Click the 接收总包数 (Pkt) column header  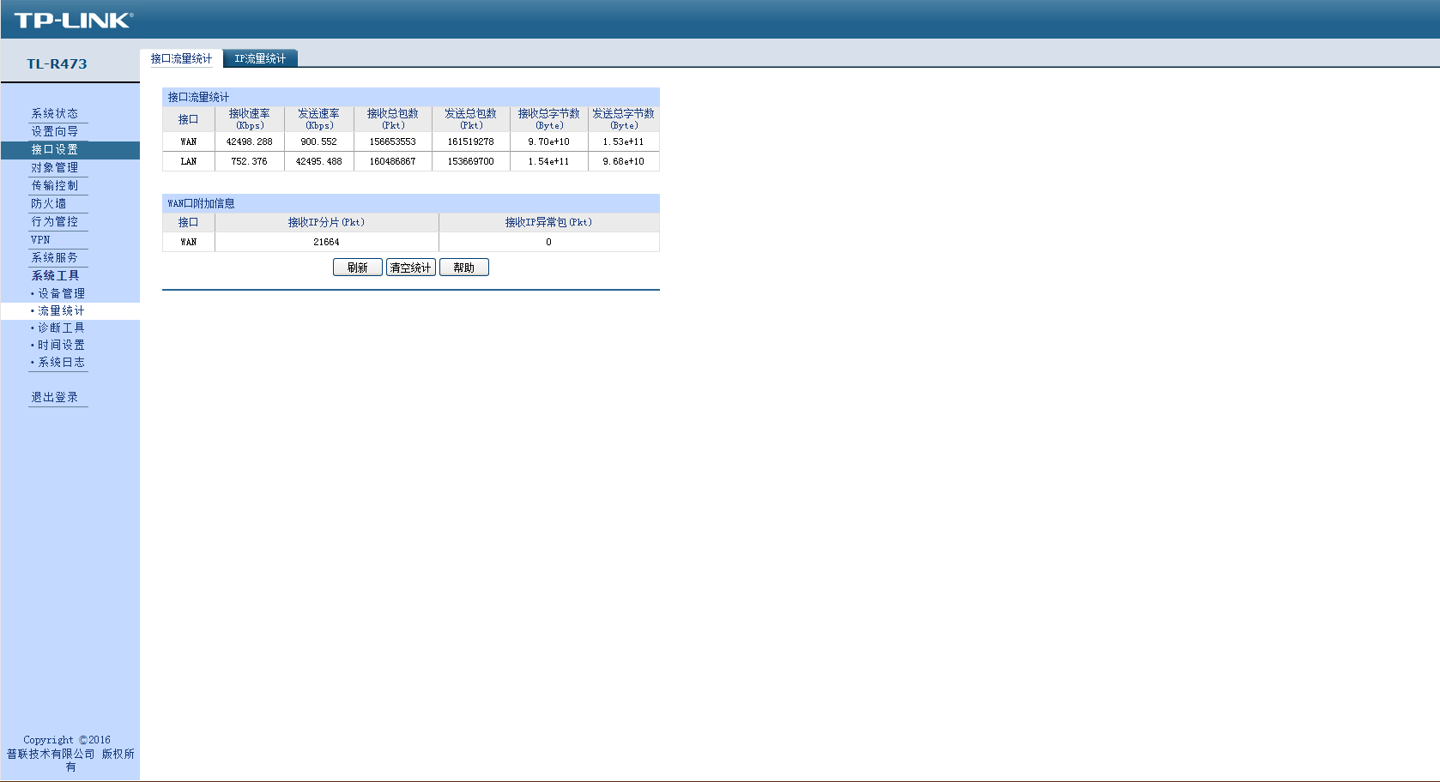(x=393, y=119)
